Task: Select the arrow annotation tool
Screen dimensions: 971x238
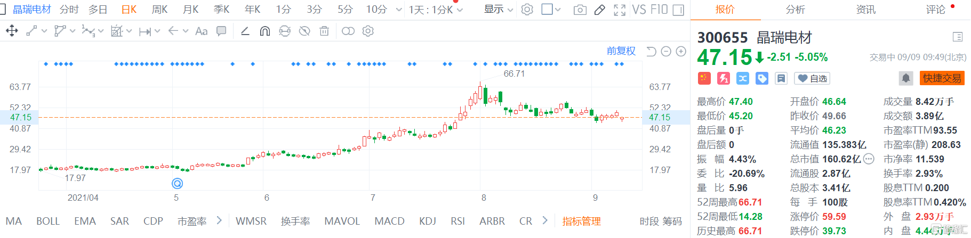Action: pos(173,31)
